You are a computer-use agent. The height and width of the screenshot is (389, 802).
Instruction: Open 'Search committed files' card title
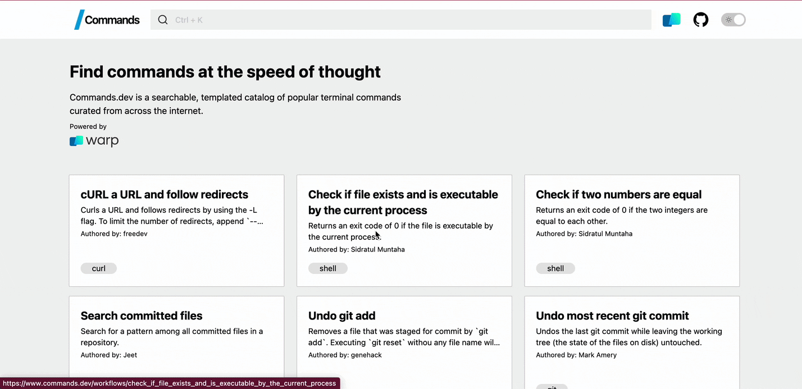click(142, 315)
